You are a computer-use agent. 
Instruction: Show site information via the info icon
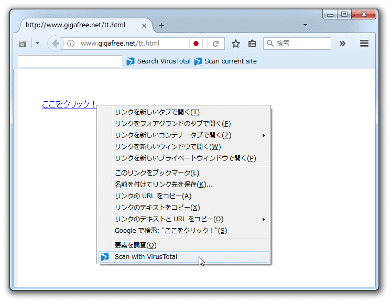pos(71,44)
